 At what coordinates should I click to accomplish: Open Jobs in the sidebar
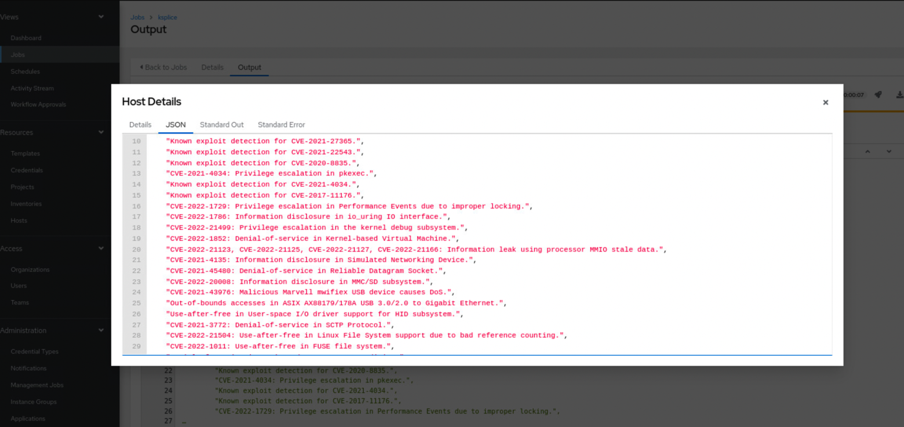(x=17, y=55)
